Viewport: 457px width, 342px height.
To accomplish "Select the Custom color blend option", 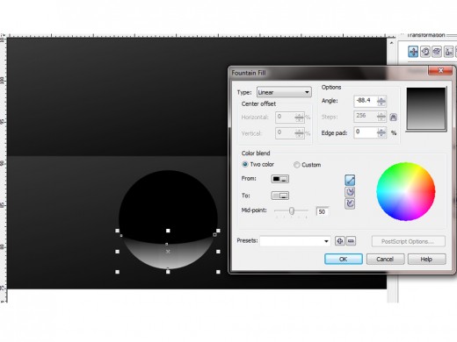I will click(x=307, y=165).
